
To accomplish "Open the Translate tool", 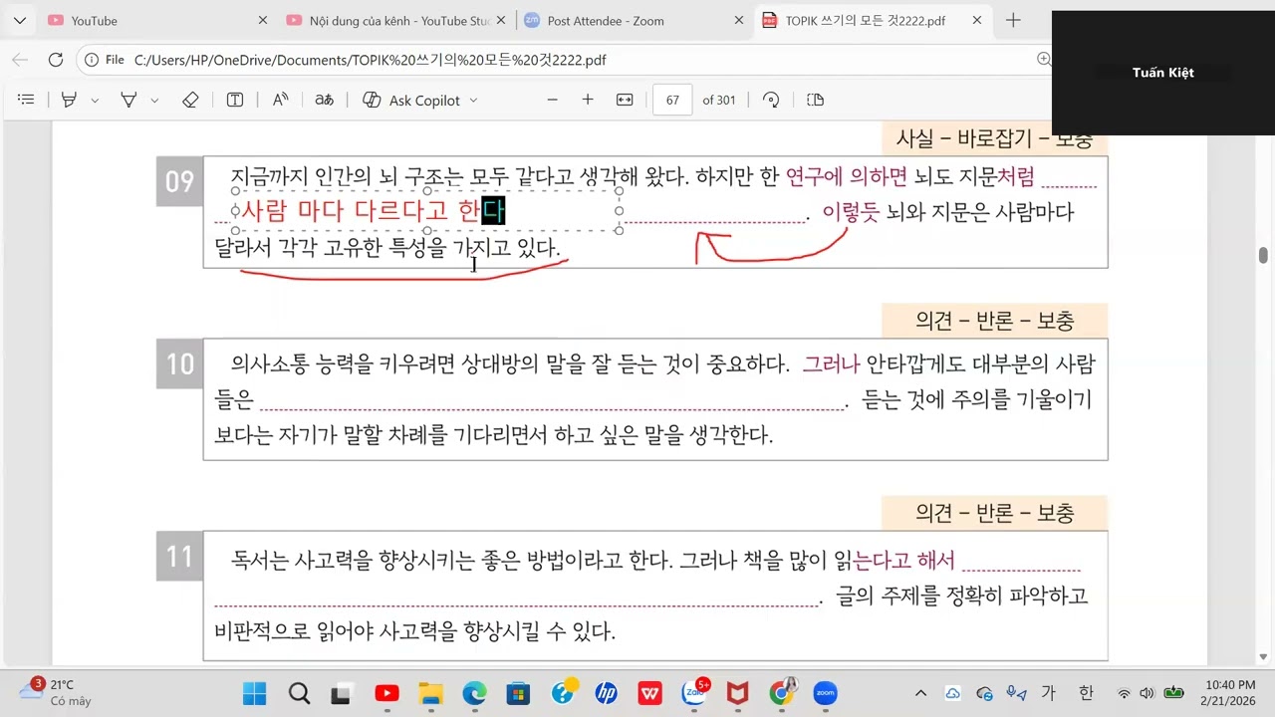I will (x=324, y=100).
